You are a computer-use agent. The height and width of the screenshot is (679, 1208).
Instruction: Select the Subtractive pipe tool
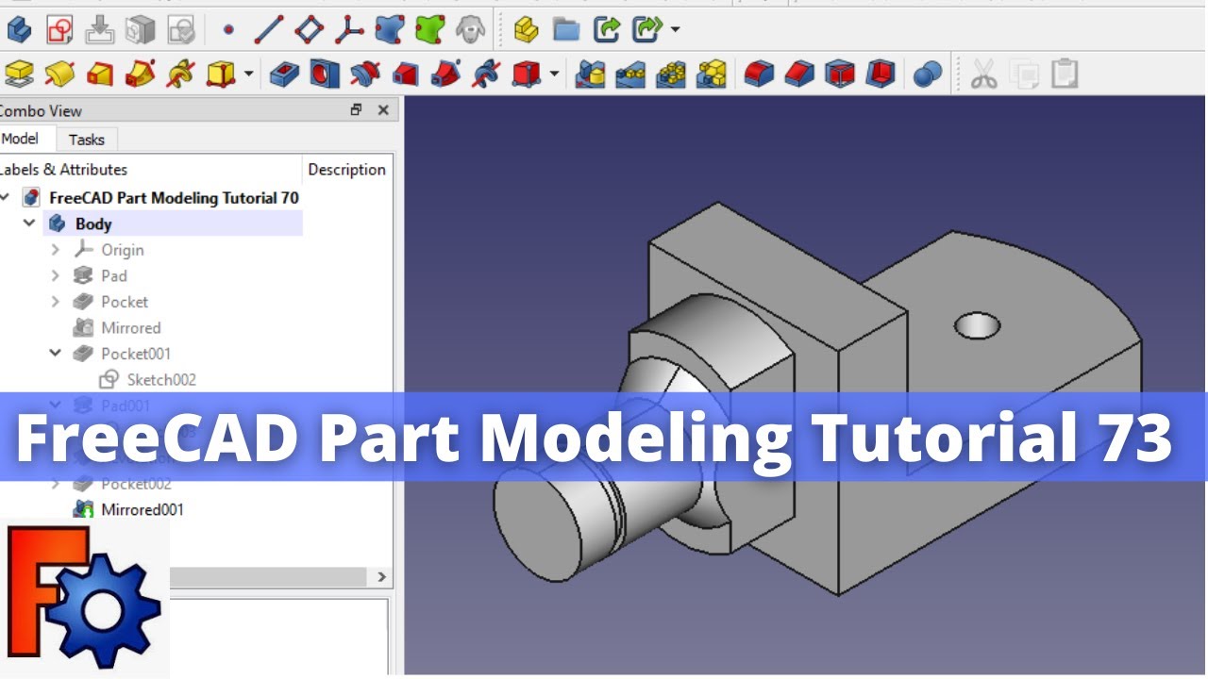[445, 74]
